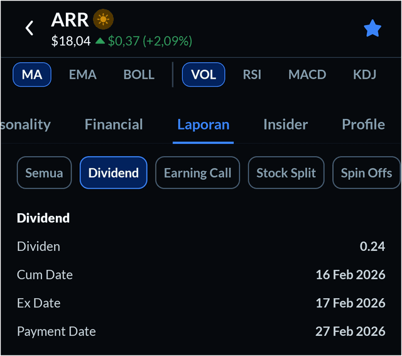The height and width of the screenshot is (356, 402).
Task: Tap the ARR ticker symbol
Action: tap(70, 19)
